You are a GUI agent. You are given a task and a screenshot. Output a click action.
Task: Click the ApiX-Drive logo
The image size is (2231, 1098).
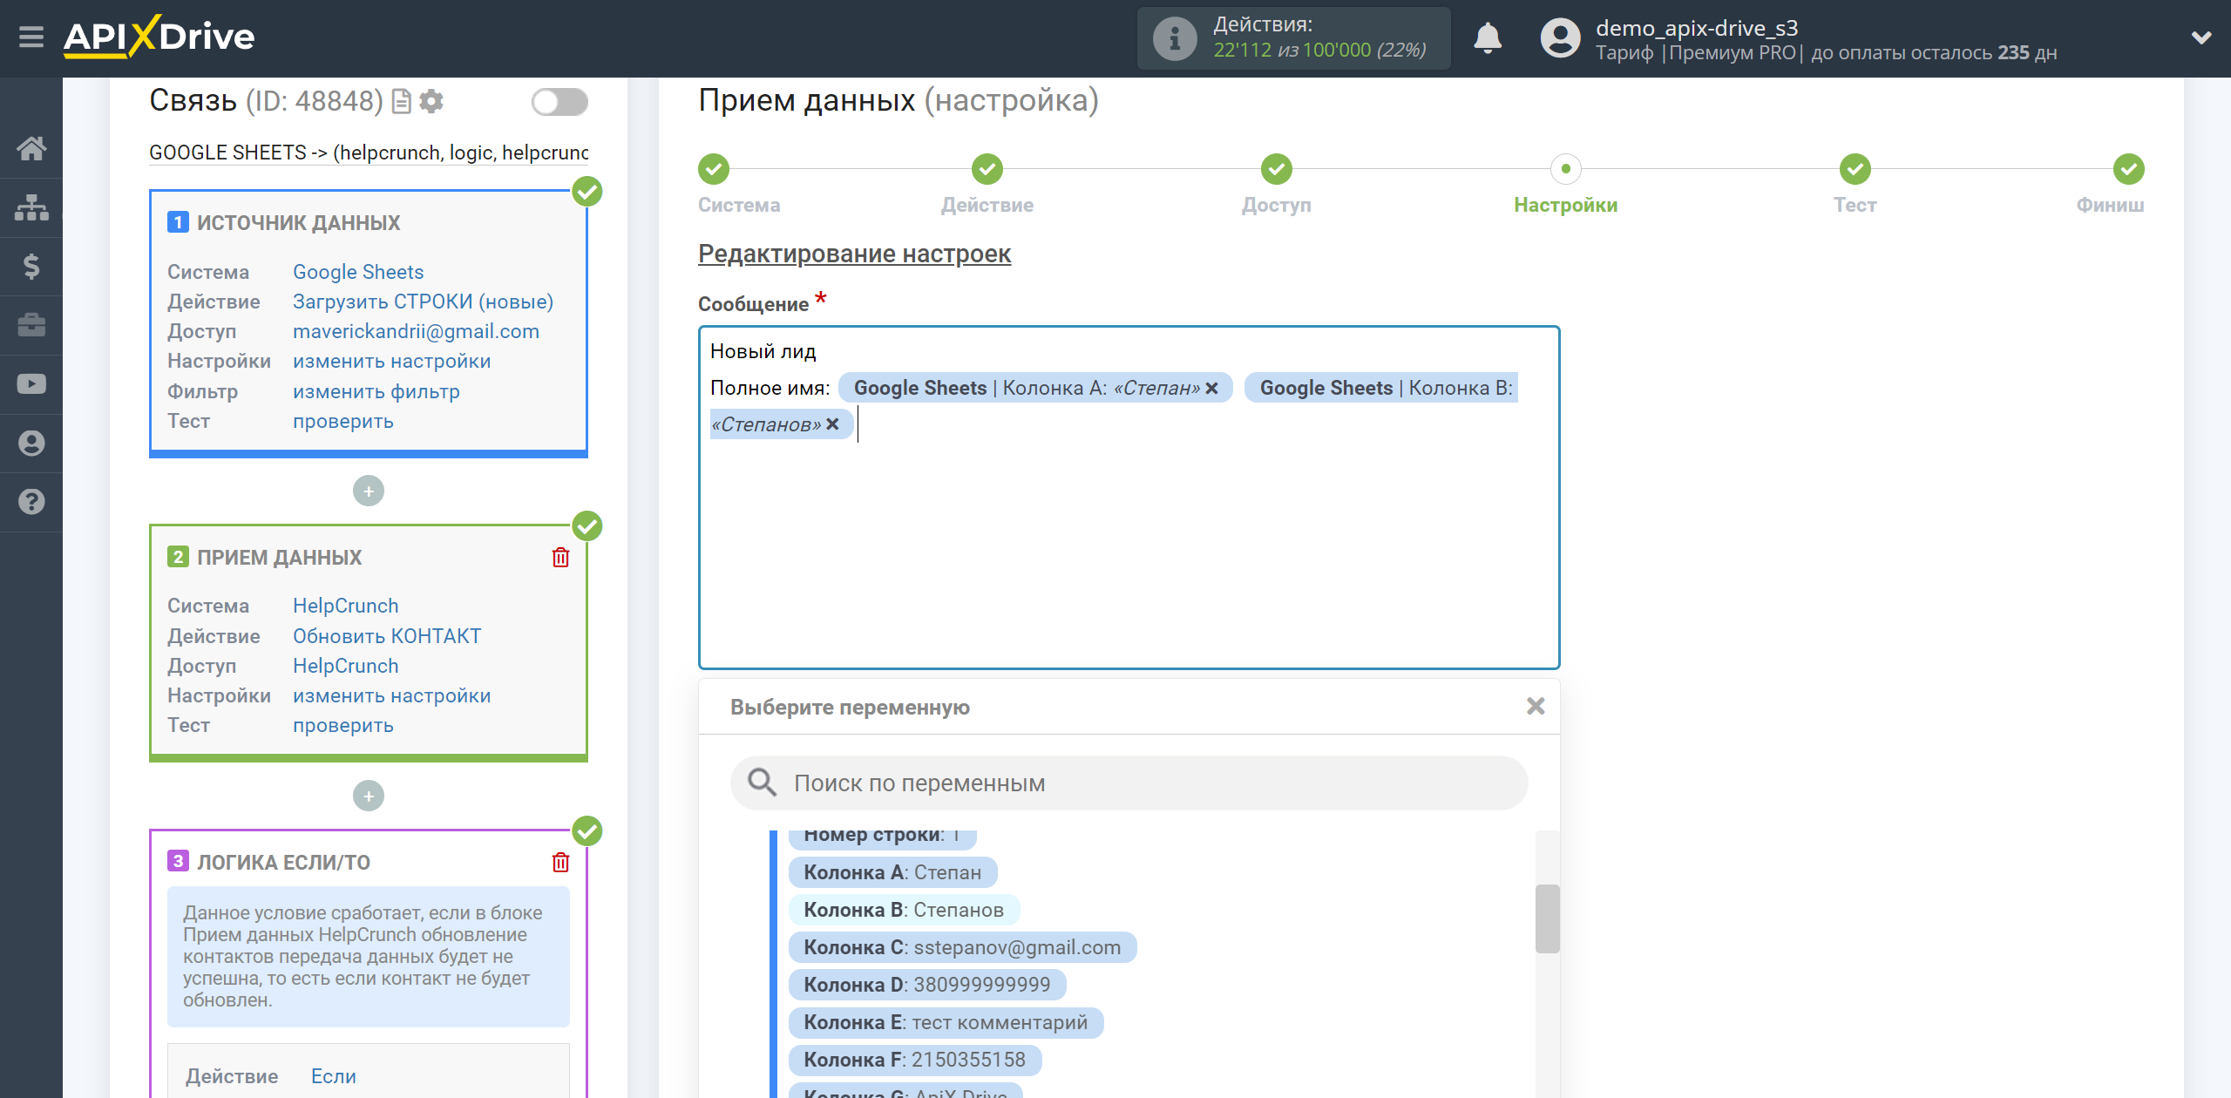pyautogui.click(x=159, y=37)
